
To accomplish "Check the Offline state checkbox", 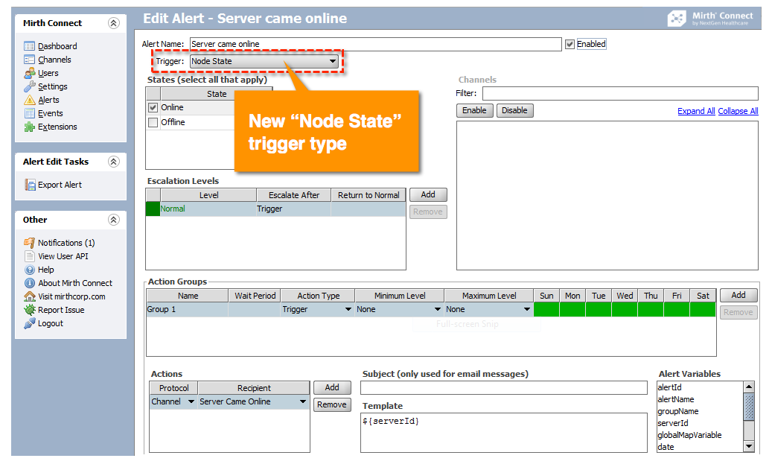I will click(153, 122).
